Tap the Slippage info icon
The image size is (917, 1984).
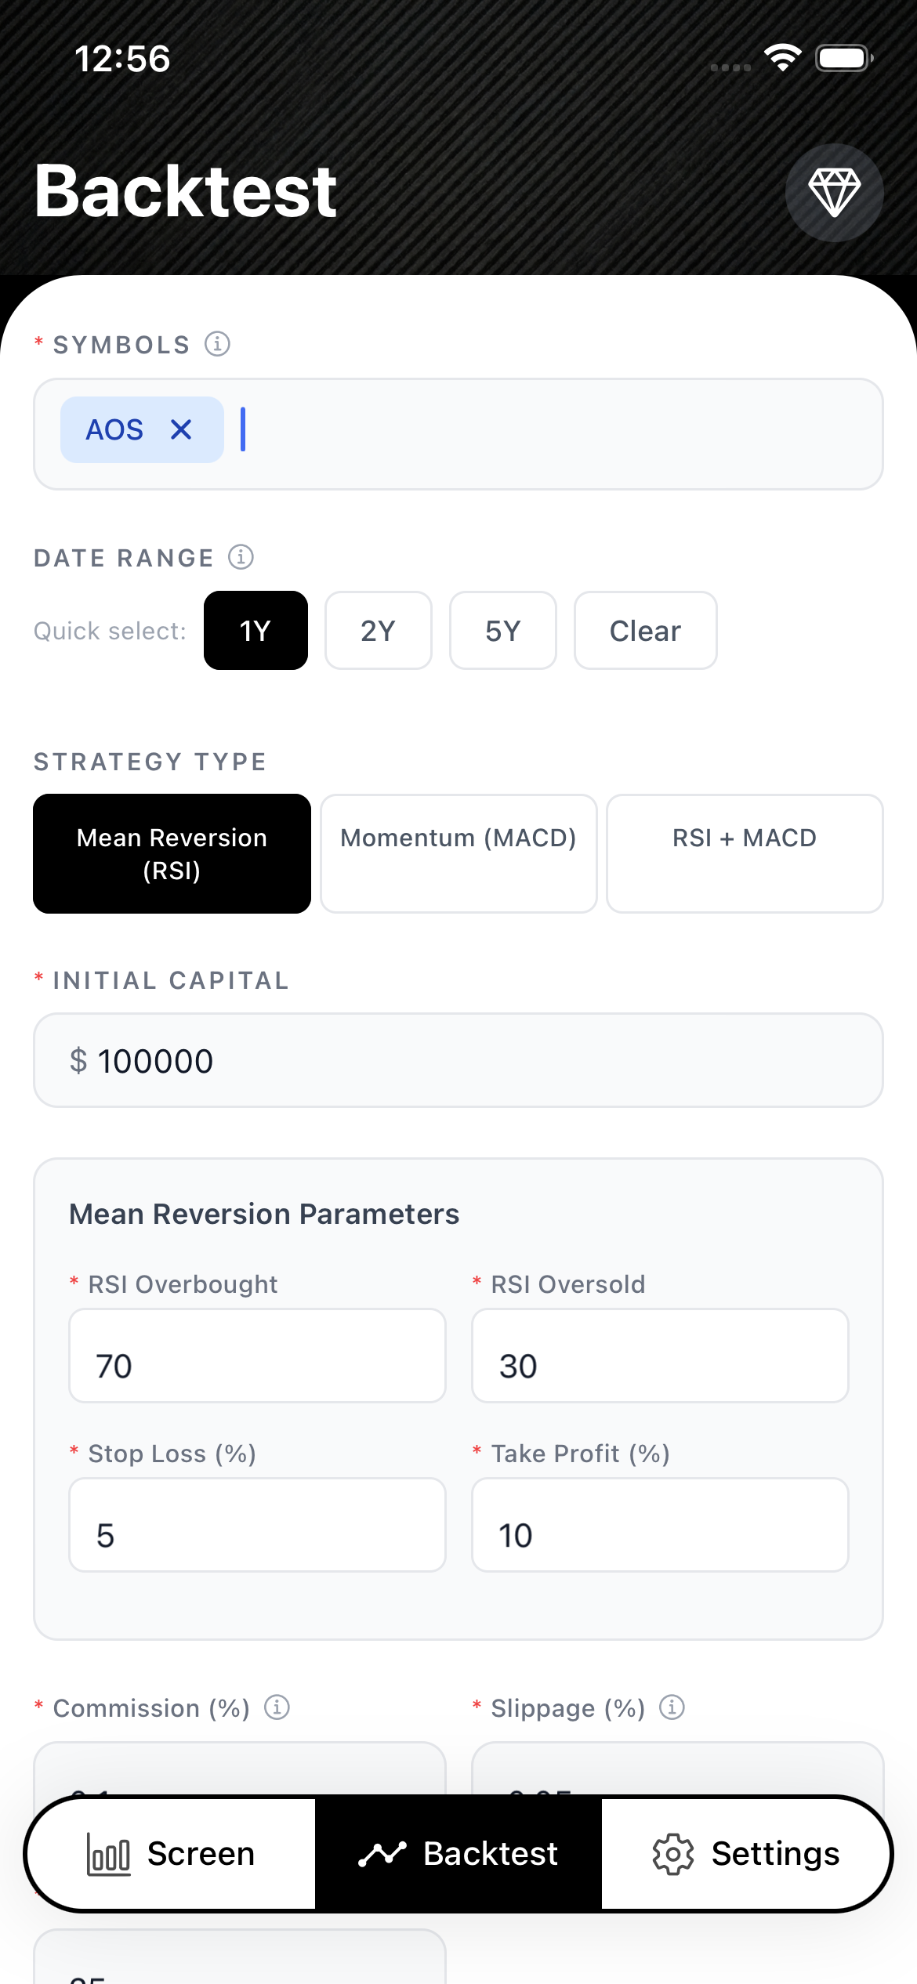672,1707
